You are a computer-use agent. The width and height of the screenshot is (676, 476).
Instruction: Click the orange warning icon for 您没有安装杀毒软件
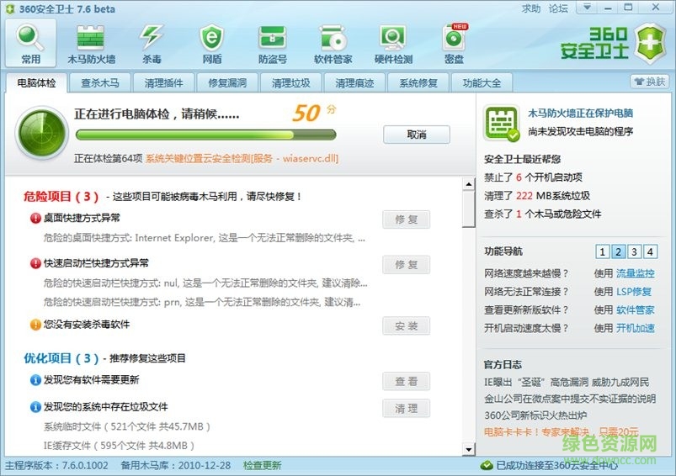pyautogui.click(x=35, y=325)
